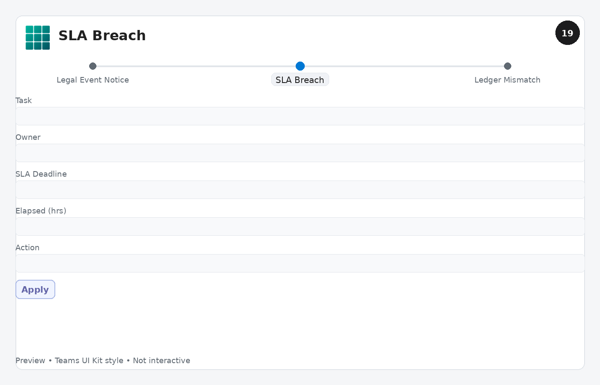Image resolution: width=600 pixels, height=385 pixels.
Task: Select the SLA Deadline input box
Action: point(300,190)
